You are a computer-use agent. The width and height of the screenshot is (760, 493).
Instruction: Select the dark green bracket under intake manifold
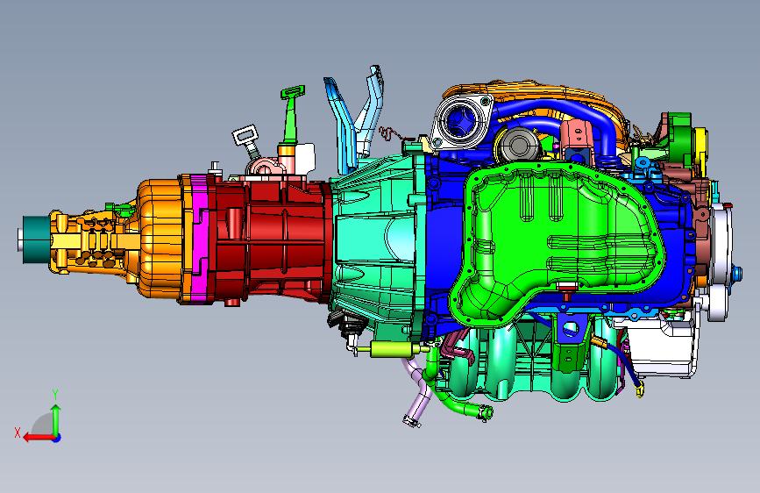coord(570,358)
